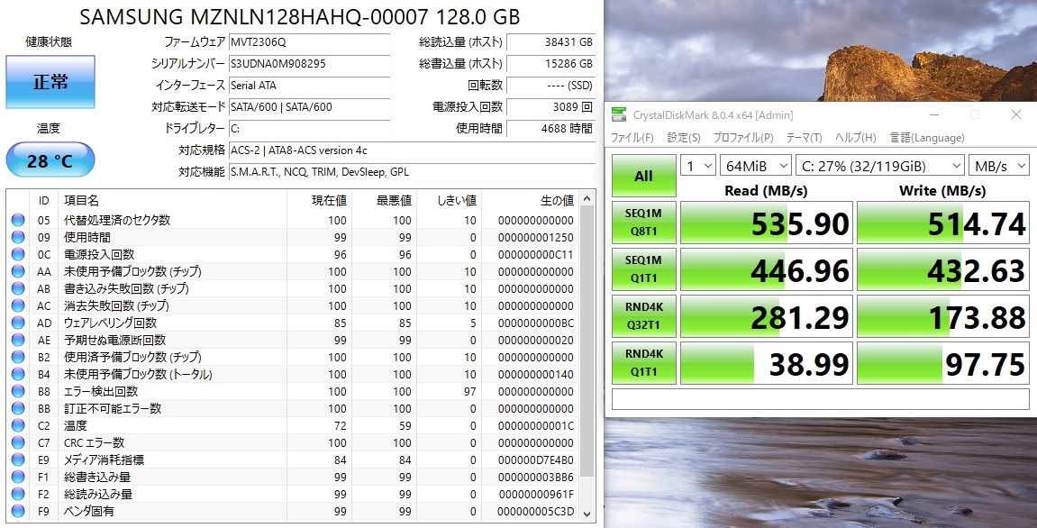
Task: Click the 281.29 random read result
Action: (x=766, y=317)
